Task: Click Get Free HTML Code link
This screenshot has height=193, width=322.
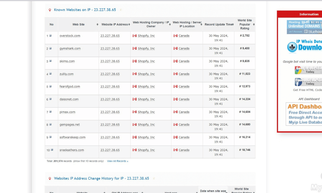Action: point(308,90)
